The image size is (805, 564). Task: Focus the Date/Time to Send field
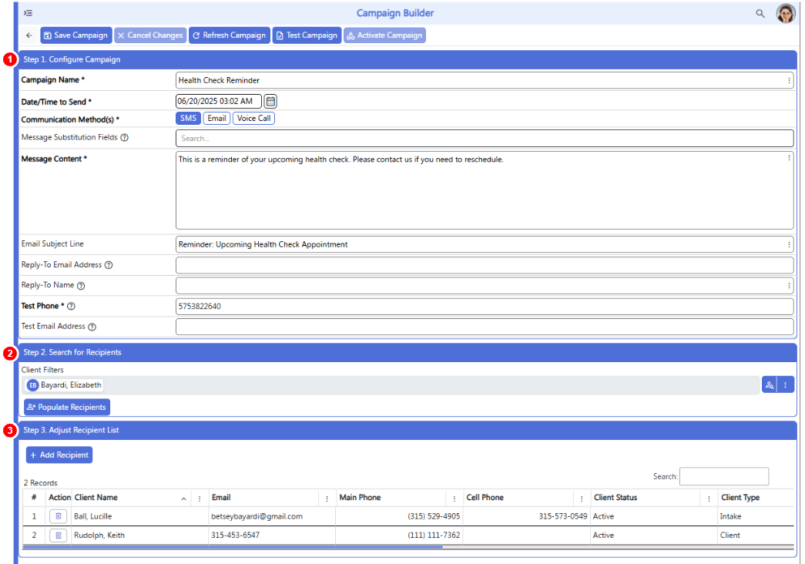point(218,101)
